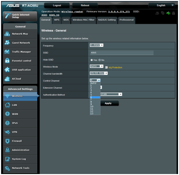Open the Extension Channel dropdown arrow
Screen dimensions: 179x175
point(101,87)
